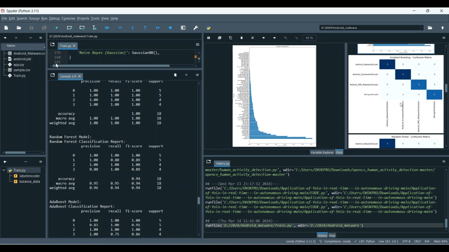Click the plot zoom percentage field
Image resolution: width=449 pixels, height=252 pixels.
(x=310, y=38)
